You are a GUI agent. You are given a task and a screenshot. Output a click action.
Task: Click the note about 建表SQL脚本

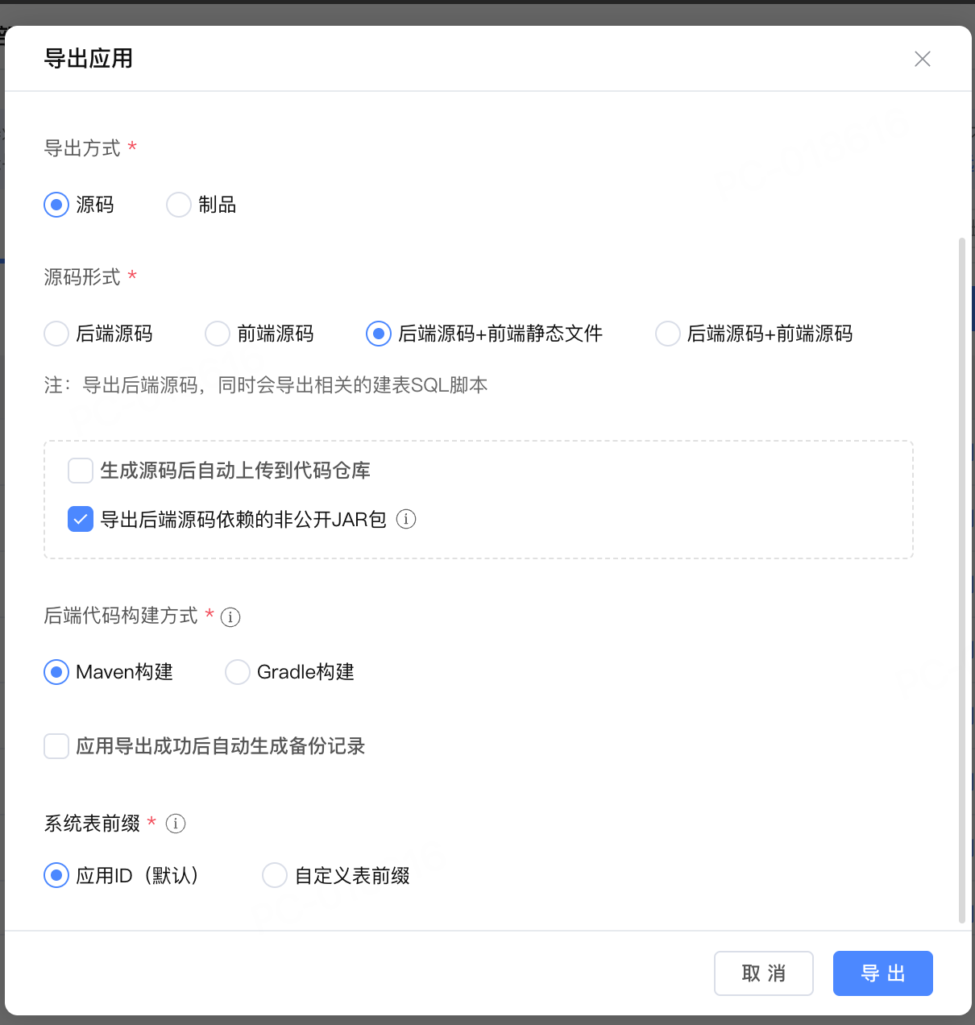(x=266, y=385)
